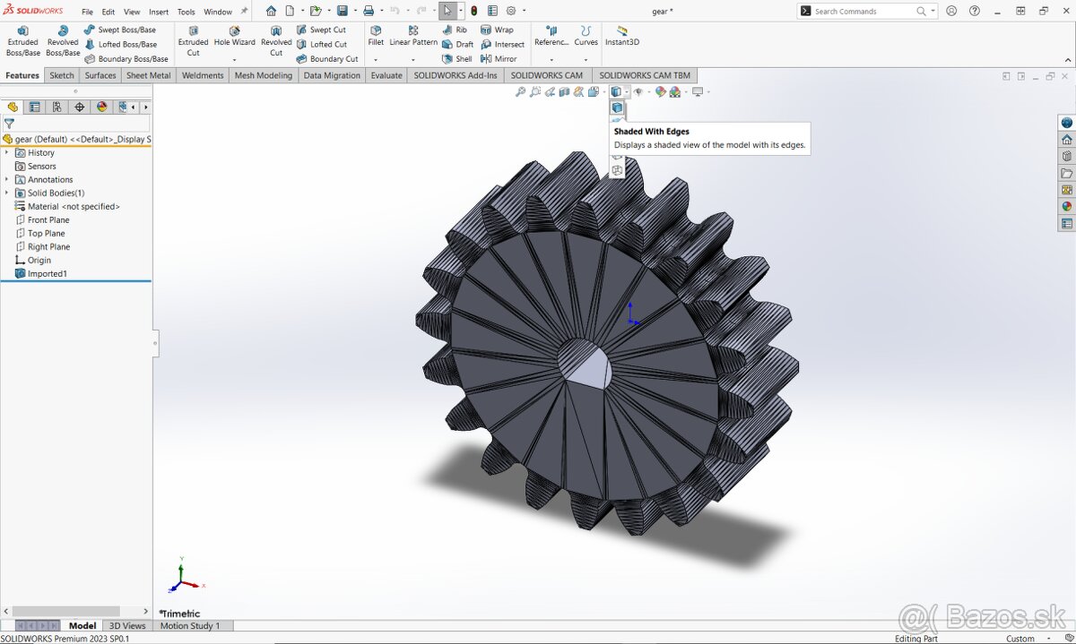The width and height of the screenshot is (1076, 644).
Task: Open the Hole Wizard
Action: coord(234,37)
